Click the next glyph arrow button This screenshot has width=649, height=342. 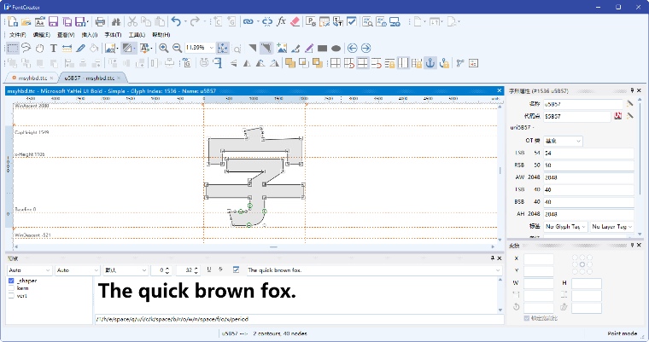pos(365,48)
